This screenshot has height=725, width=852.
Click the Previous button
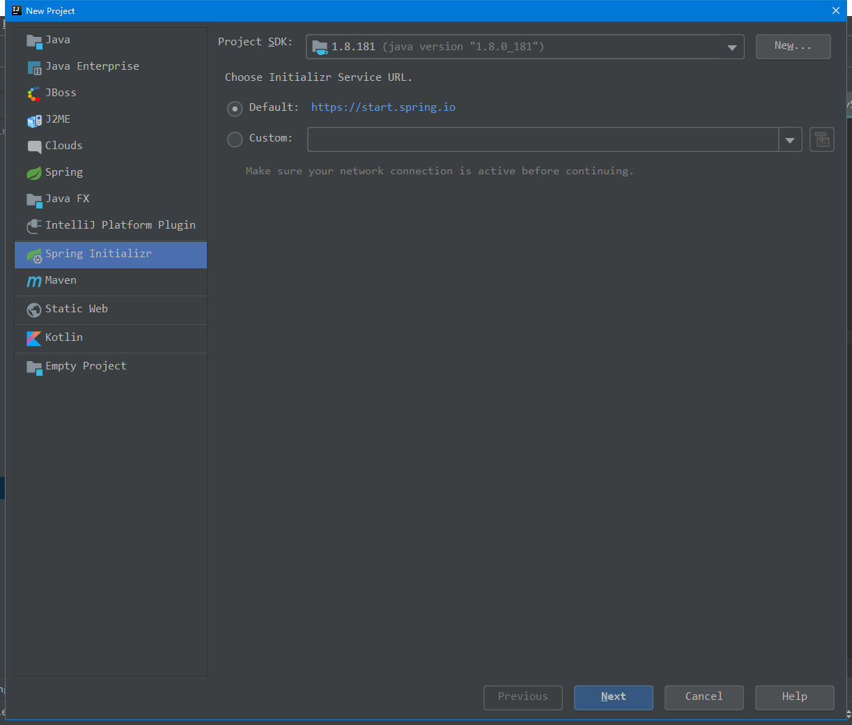tap(522, 697)
